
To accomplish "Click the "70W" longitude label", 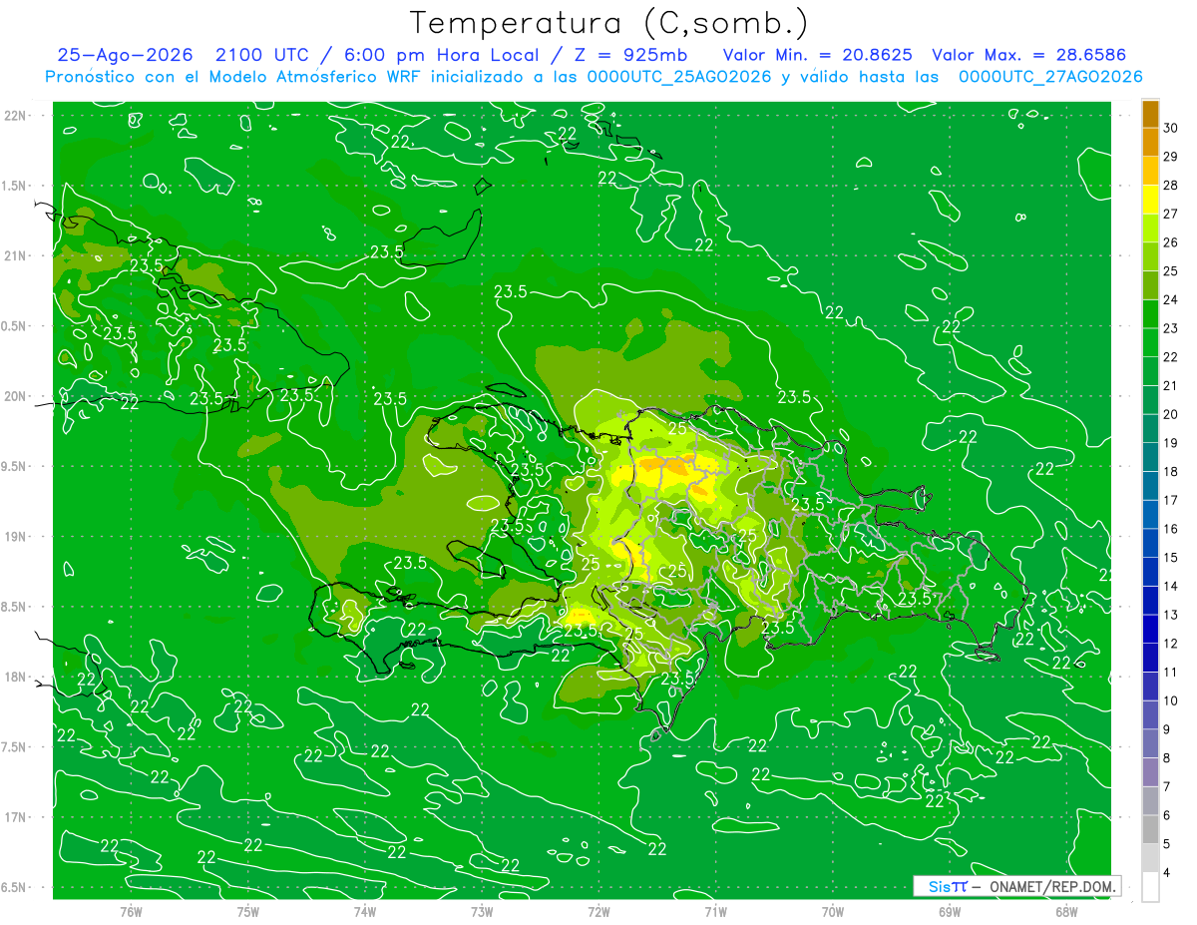I will pyautogui.click(x=833, y=912).
